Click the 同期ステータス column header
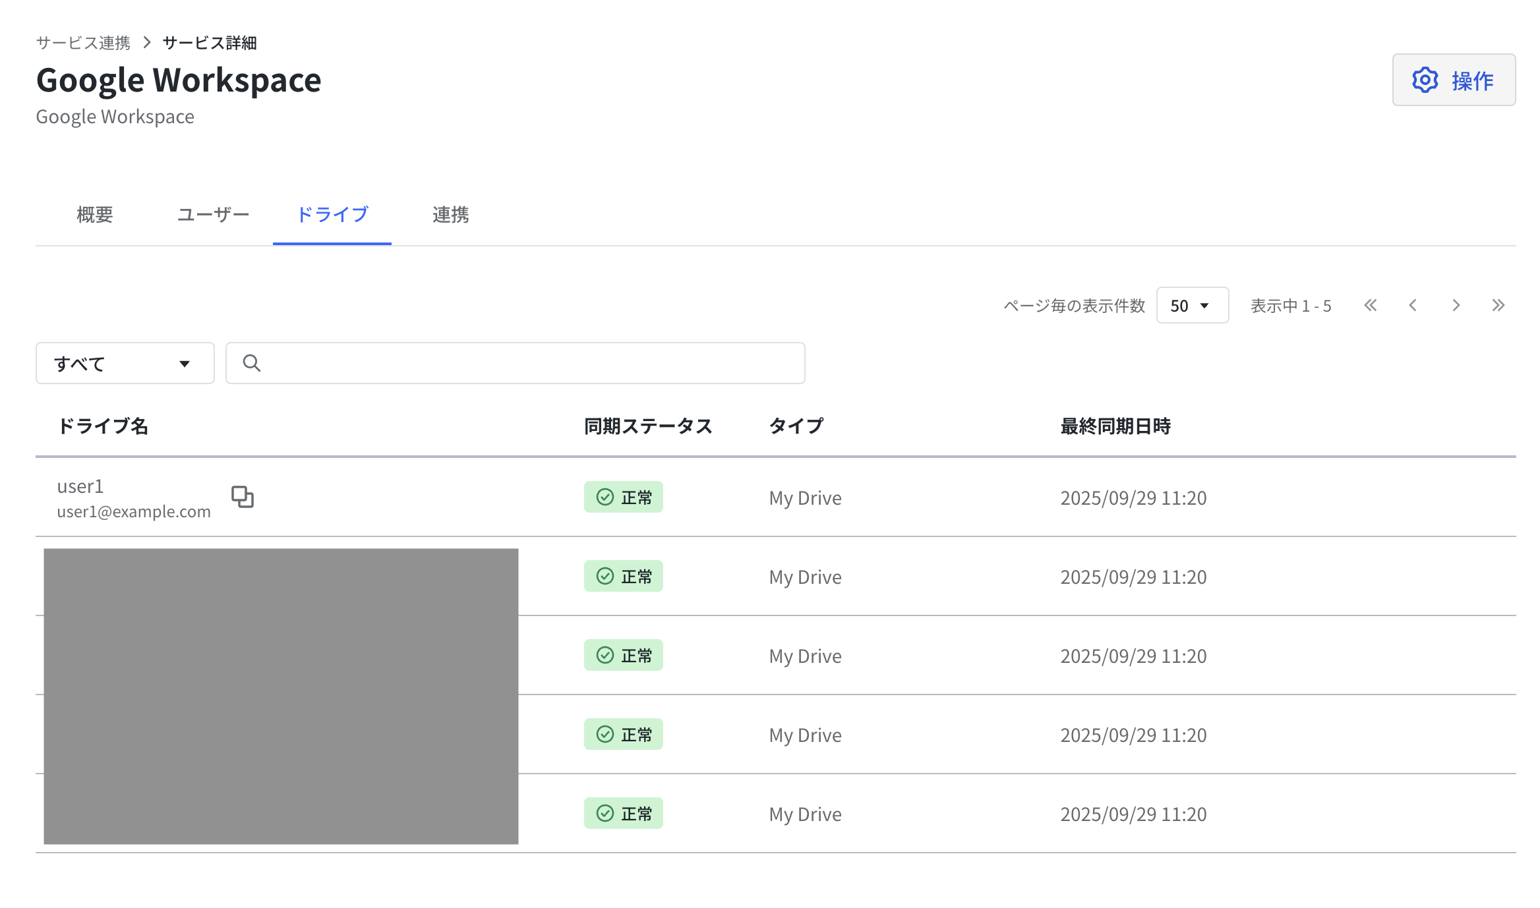 pos(648,426)
